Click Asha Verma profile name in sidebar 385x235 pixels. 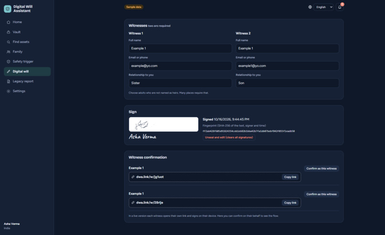tap(12, 224)
